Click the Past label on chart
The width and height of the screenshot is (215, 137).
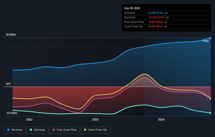coord(206,41)
